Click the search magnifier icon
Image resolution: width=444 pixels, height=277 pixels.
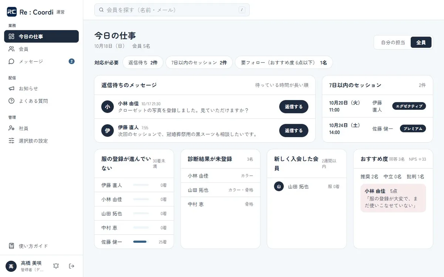tap(101, 10)
